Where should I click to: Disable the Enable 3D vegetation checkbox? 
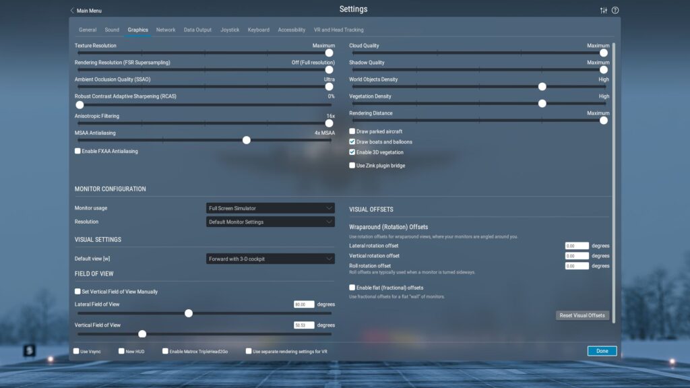coord(352,152)
